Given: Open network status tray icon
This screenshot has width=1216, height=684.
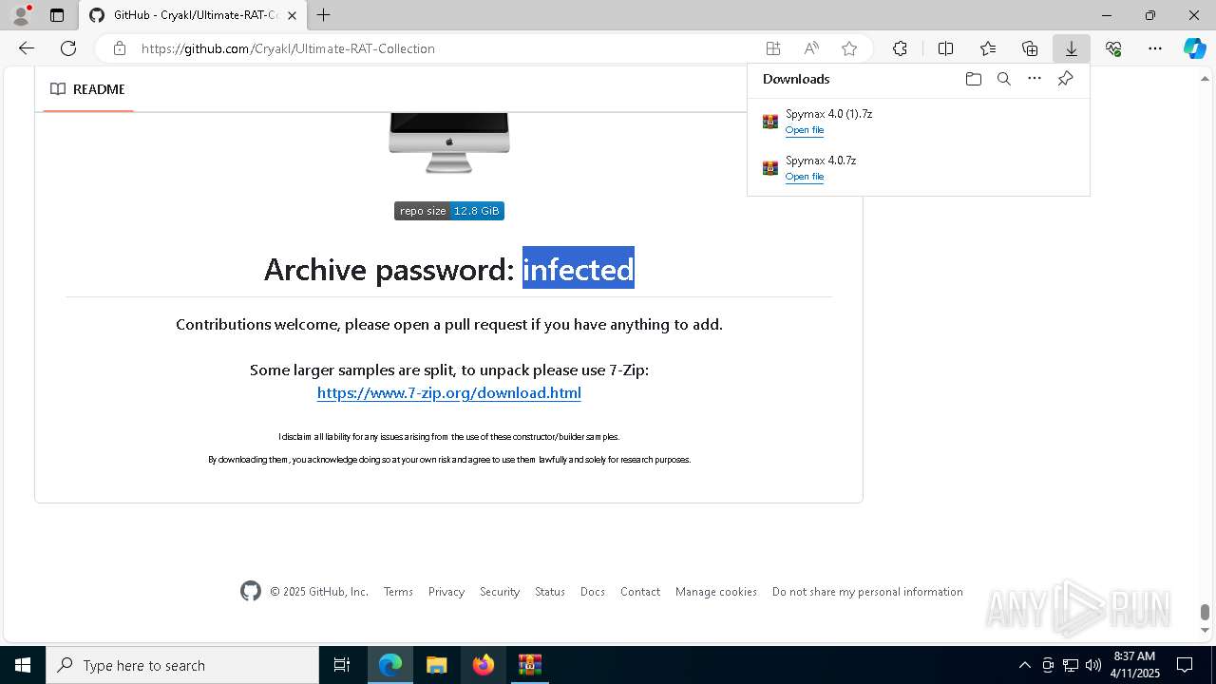Looking at the screenshot, I should 1071,665.
